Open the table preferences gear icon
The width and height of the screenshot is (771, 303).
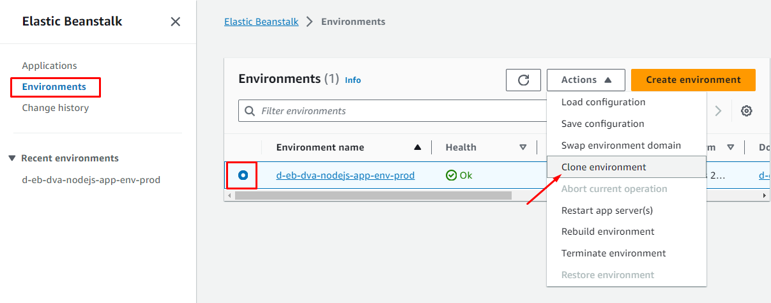[x=746, y=111]
